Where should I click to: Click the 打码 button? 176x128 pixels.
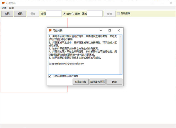[7, 14]
